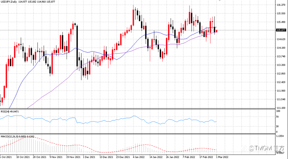Click the 26 Jan 2022 date label

(x=173, y=157)
